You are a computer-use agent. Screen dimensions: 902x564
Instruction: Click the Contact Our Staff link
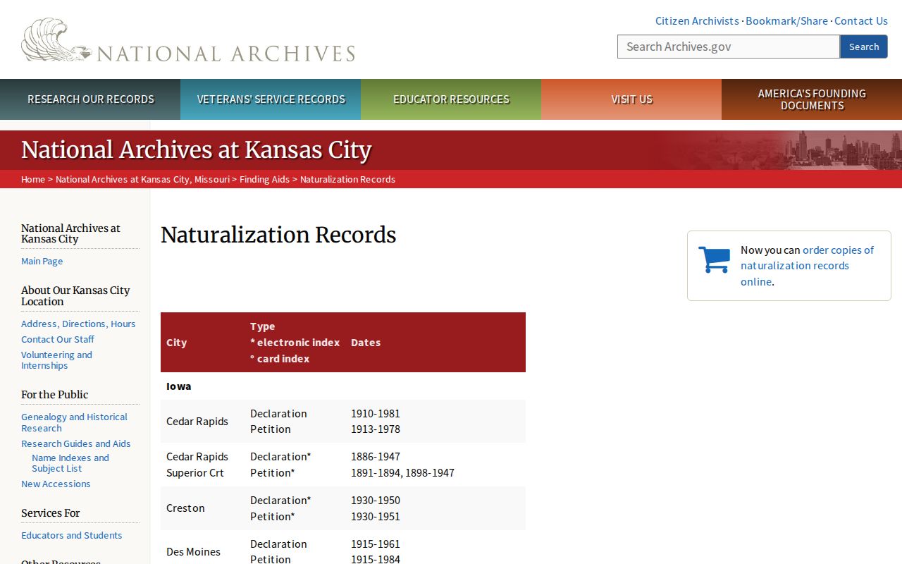point(58,339)
